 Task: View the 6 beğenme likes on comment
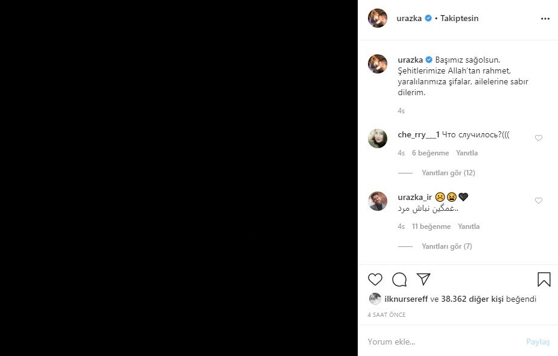coord(430,153)
